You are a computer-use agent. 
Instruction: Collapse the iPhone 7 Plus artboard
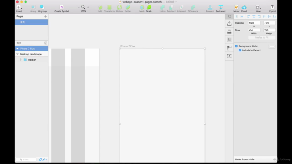pyautogui.click(x=17, y=49)
